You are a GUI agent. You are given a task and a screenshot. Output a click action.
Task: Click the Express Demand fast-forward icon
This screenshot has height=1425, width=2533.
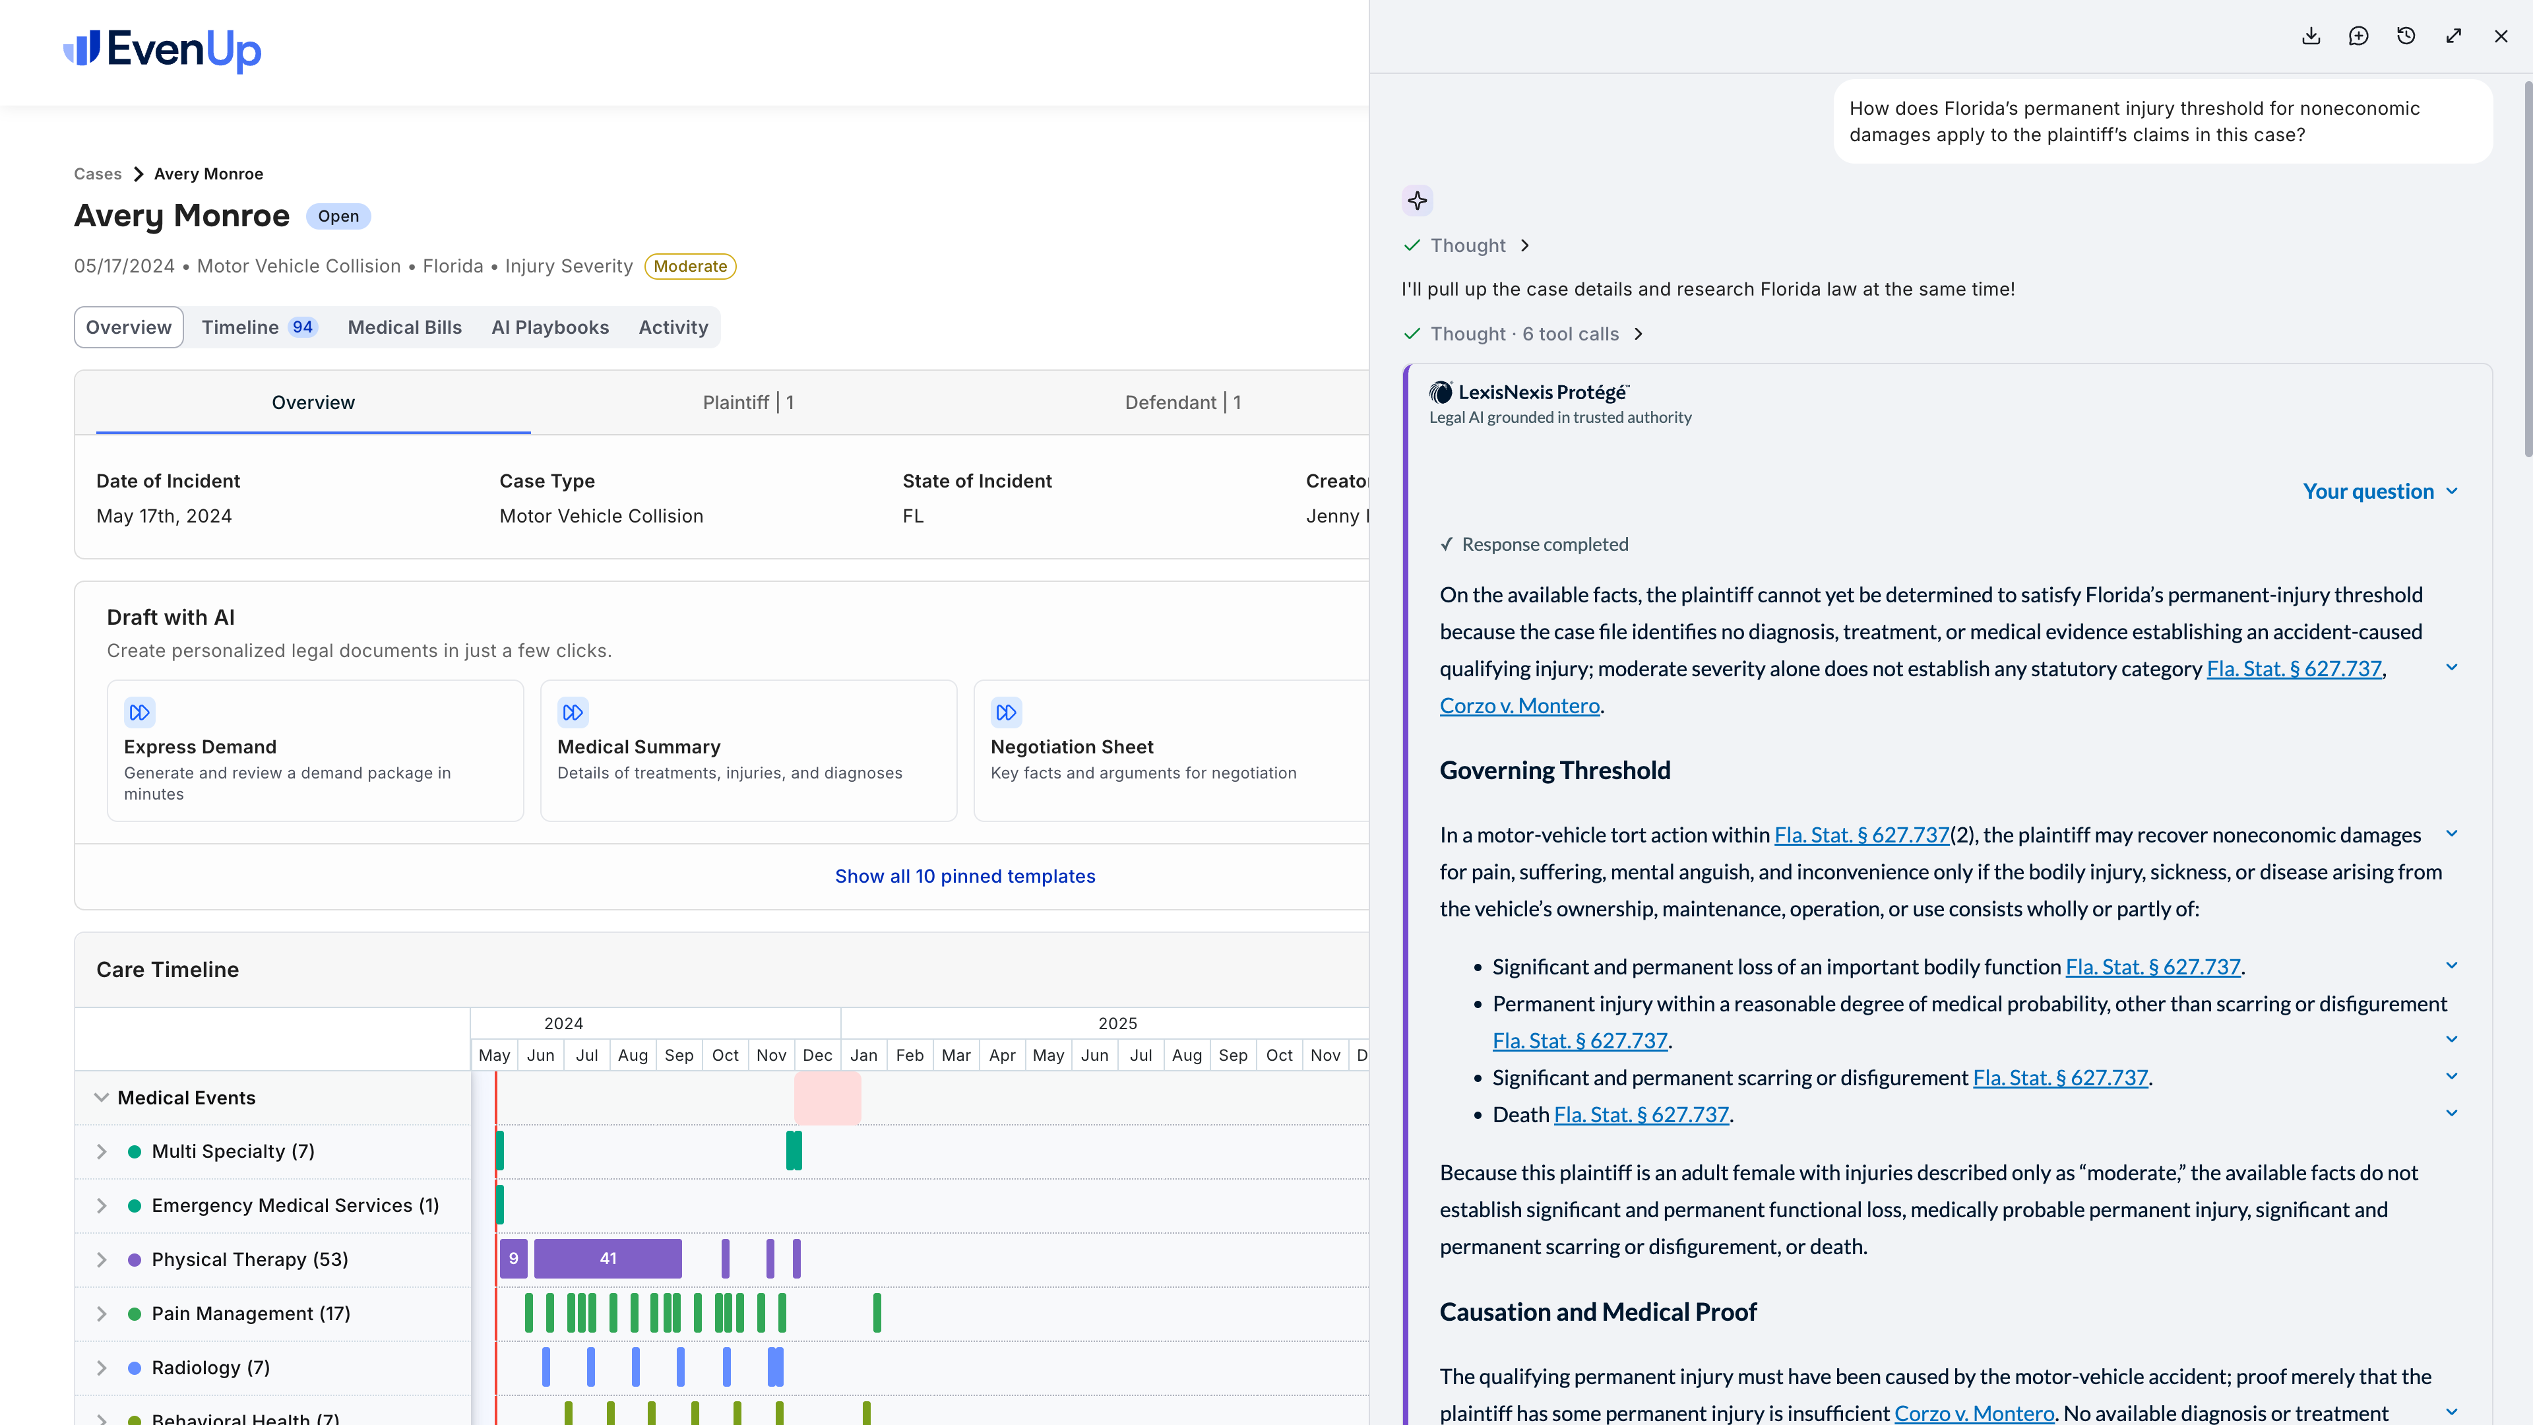[x=140, y=712]
